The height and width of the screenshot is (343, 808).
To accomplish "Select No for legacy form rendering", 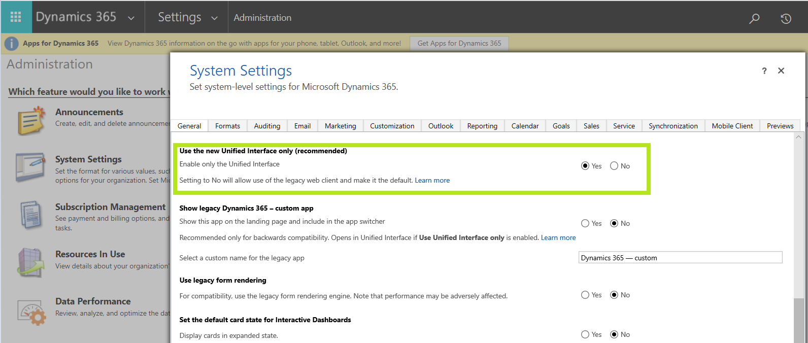I will pyautogui.click(x=614, y=295).
